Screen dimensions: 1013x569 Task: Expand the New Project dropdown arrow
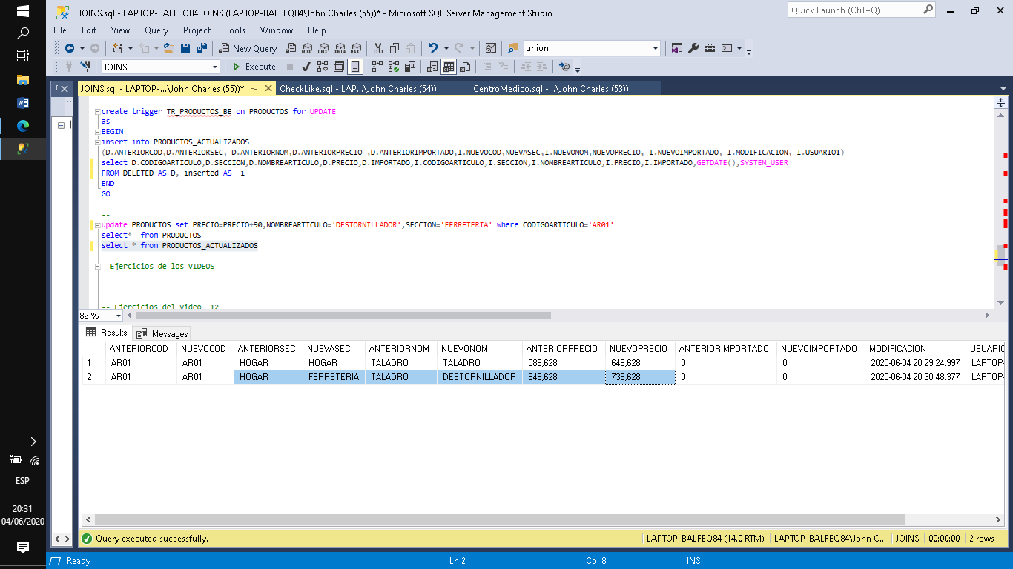coord(130,48)
